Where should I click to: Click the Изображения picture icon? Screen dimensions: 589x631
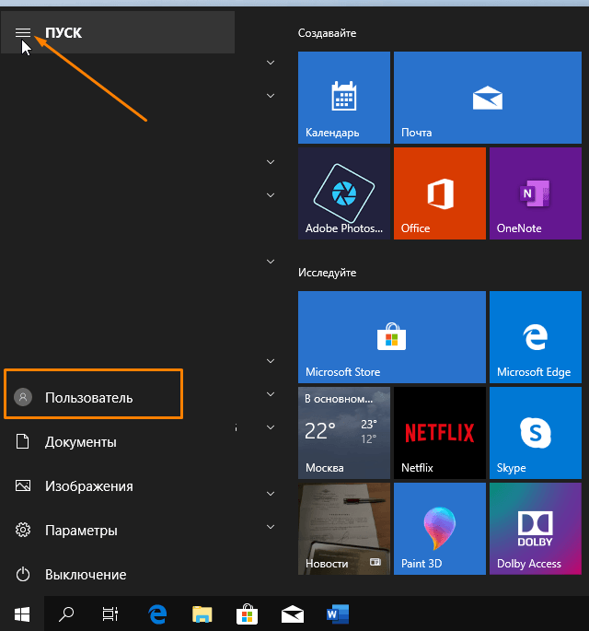tap(23, 485)
